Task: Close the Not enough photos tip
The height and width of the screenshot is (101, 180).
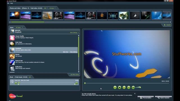Action: pyautogui.click(x=135, y=94)
